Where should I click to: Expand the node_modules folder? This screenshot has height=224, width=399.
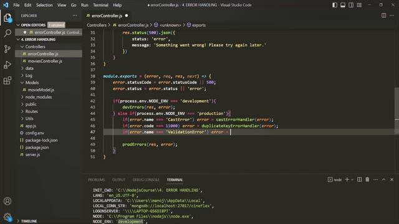pyautogui.click(x=39, y=97)
